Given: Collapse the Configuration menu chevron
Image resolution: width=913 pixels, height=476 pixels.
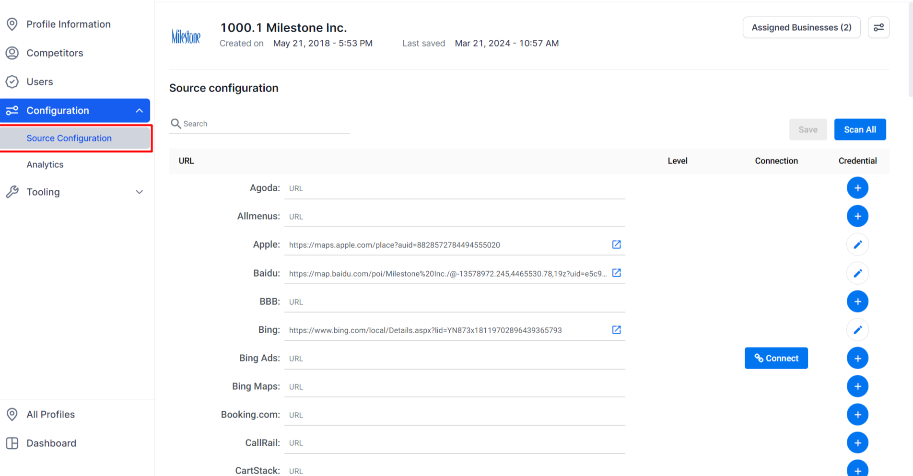Looking at the screenshot, I should (x=140, y=111).
